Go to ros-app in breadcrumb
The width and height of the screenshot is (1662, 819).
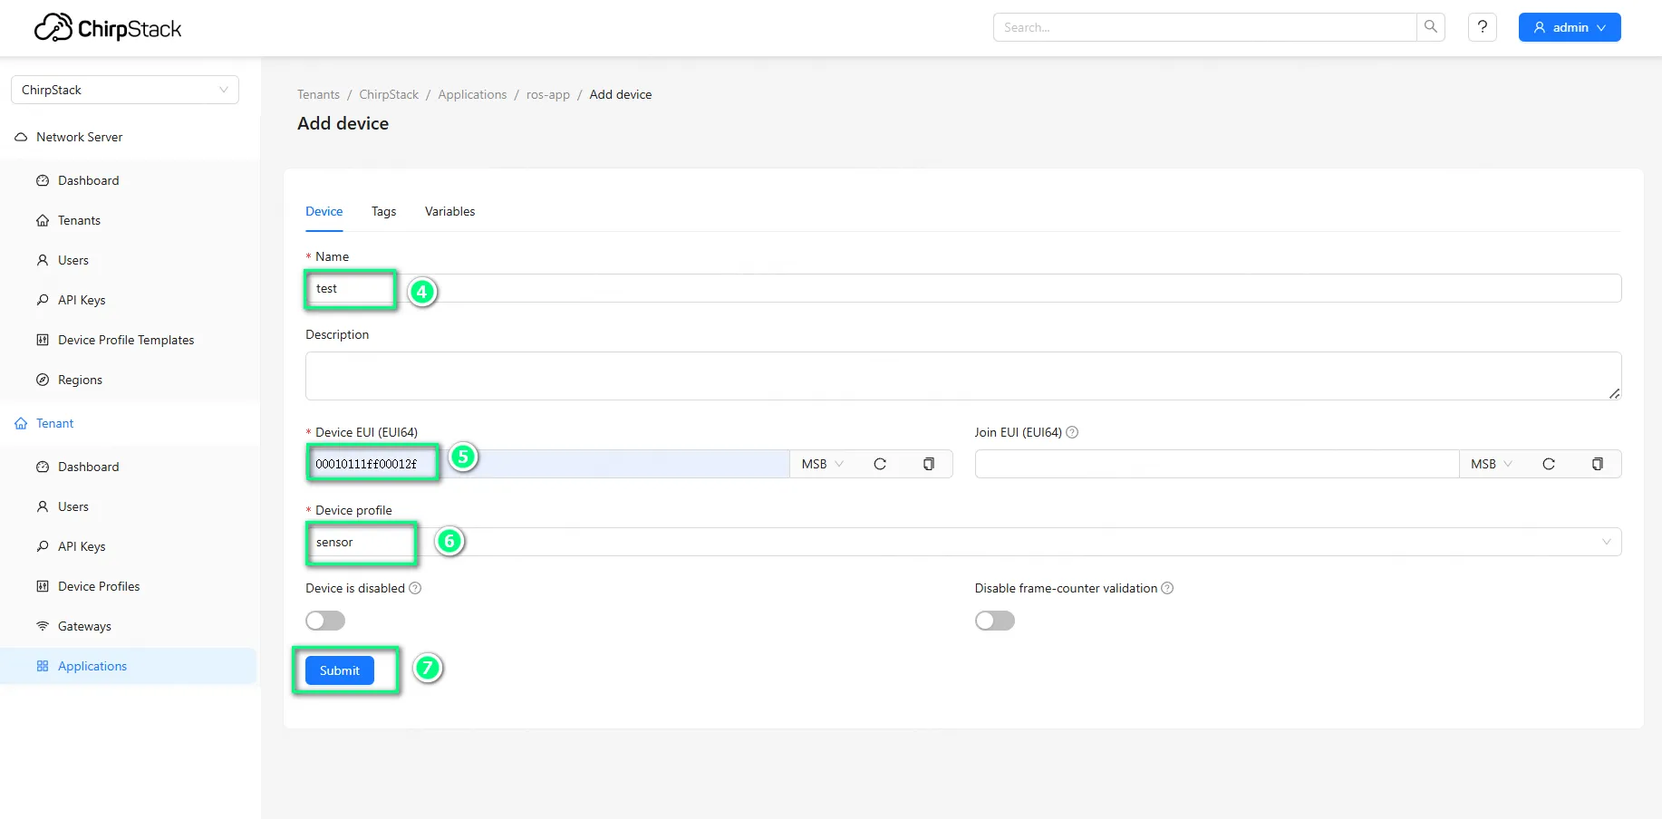(x=547, y=94)
